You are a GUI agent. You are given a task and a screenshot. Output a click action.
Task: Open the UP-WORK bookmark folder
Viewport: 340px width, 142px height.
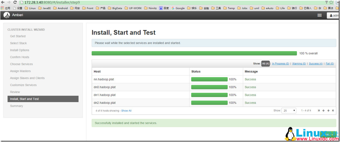pos(133,8)
